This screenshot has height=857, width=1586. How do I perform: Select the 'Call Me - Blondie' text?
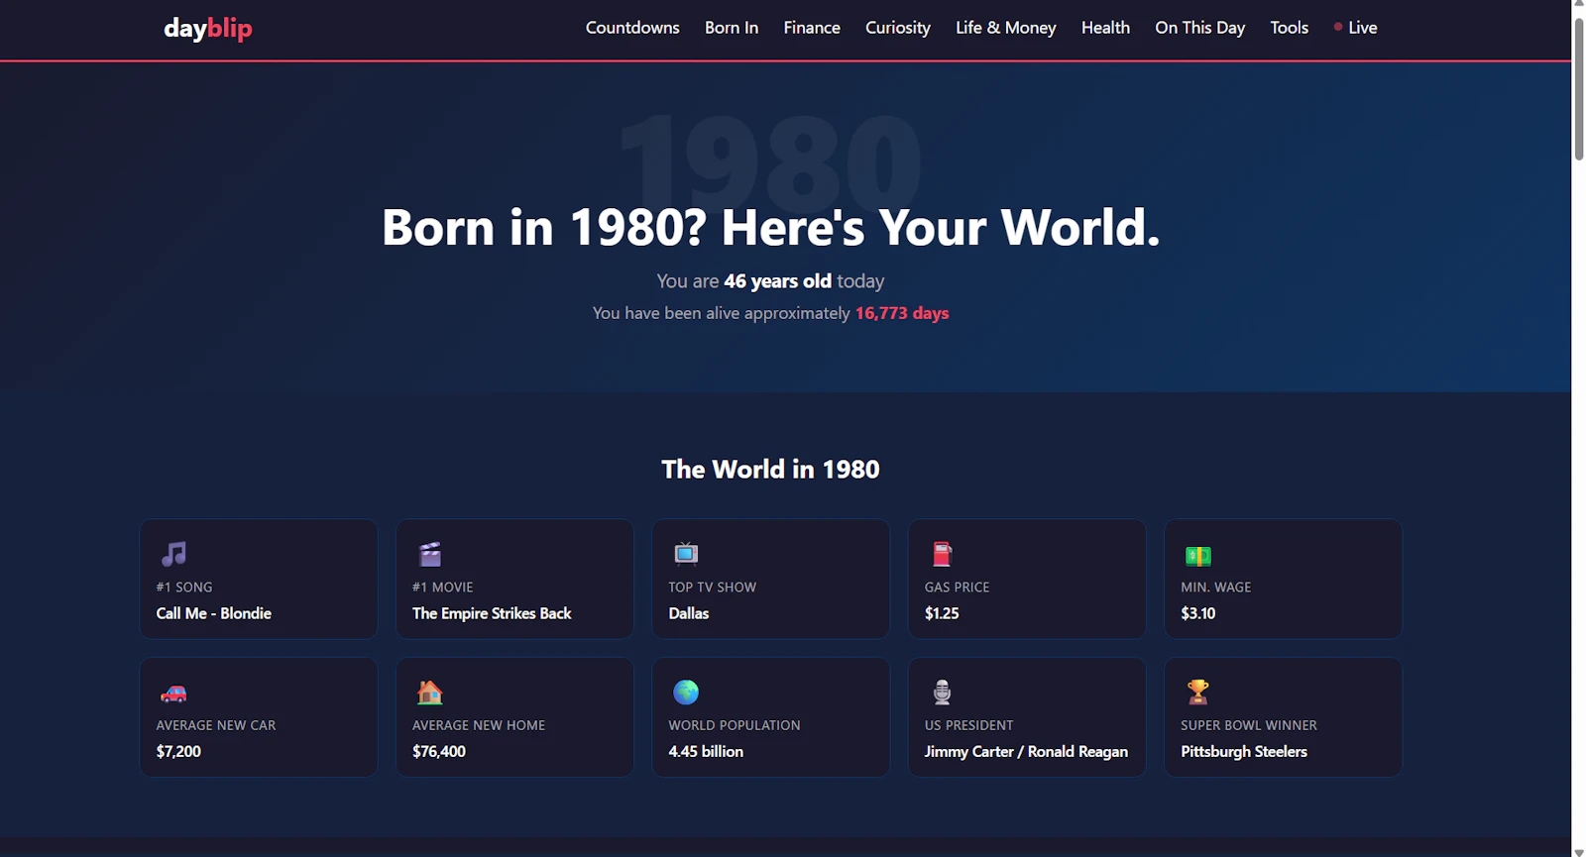pyautogui.click(x=213, y=613)
